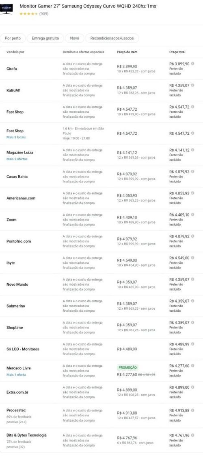Toggle the 'Por perto' filter chip
This screenshot has height=457, width=203.
(13, 38)
